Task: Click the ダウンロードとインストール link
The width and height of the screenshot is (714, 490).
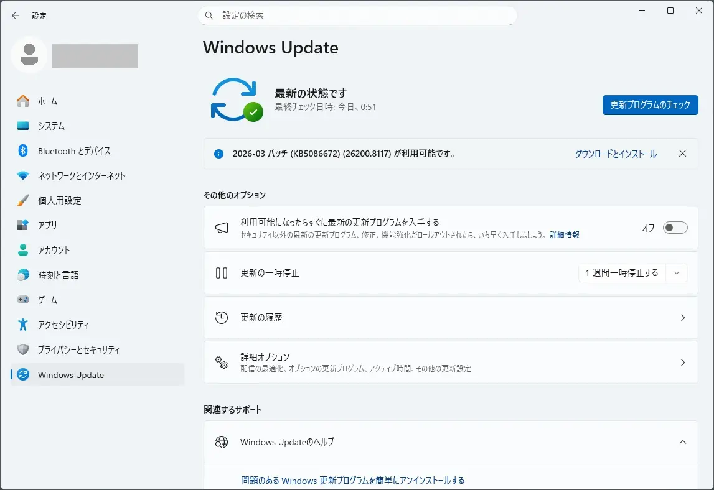Action: click(x=615, y=154)
